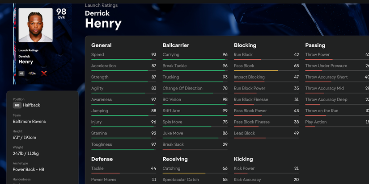Select the Passing section heading
This screenshot has width=369, height=184.
tap(315, 45)
